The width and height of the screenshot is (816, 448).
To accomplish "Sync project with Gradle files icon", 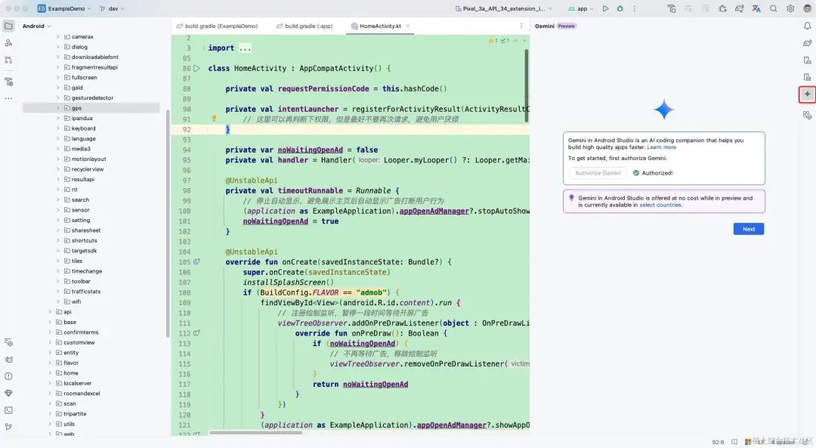I will click(740, 8).
